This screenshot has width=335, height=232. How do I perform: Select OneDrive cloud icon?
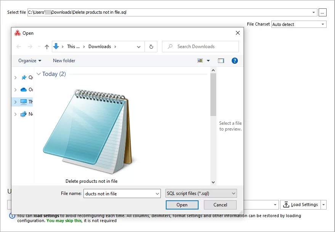click(24, 90)
